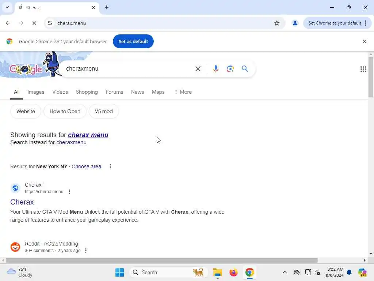Screen dimensions: 374x281
Task: Switch to the Maps tab
Action: pyautogui.click(x=158, y=92)
